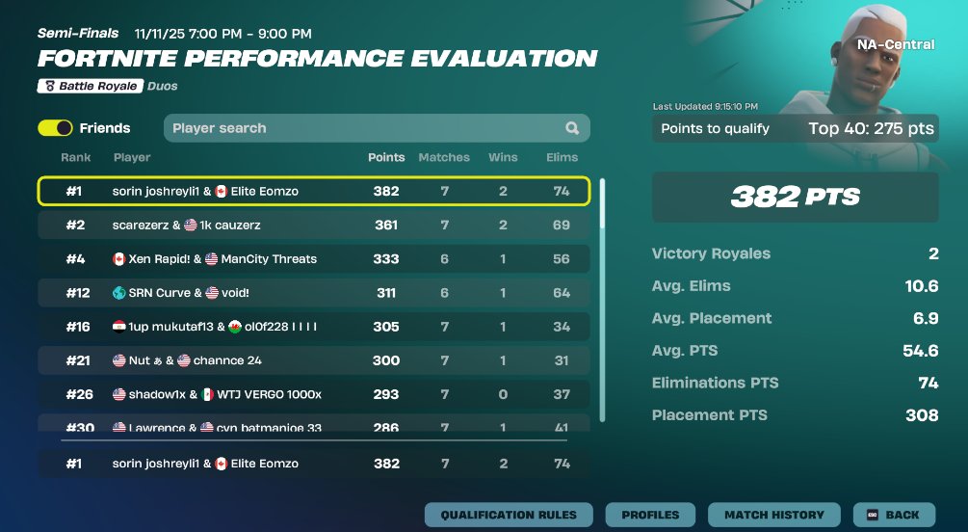Click the Mexico flag beside WTJ VERGO 1000x
The image size is (968, 532).
pyautogui.click(x=207, y=394)
